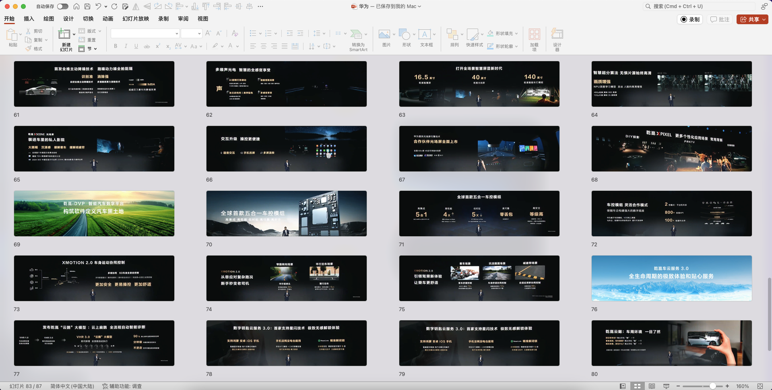
Task: Click the 粘贴 paste clipboard icon
Action: 12,35
